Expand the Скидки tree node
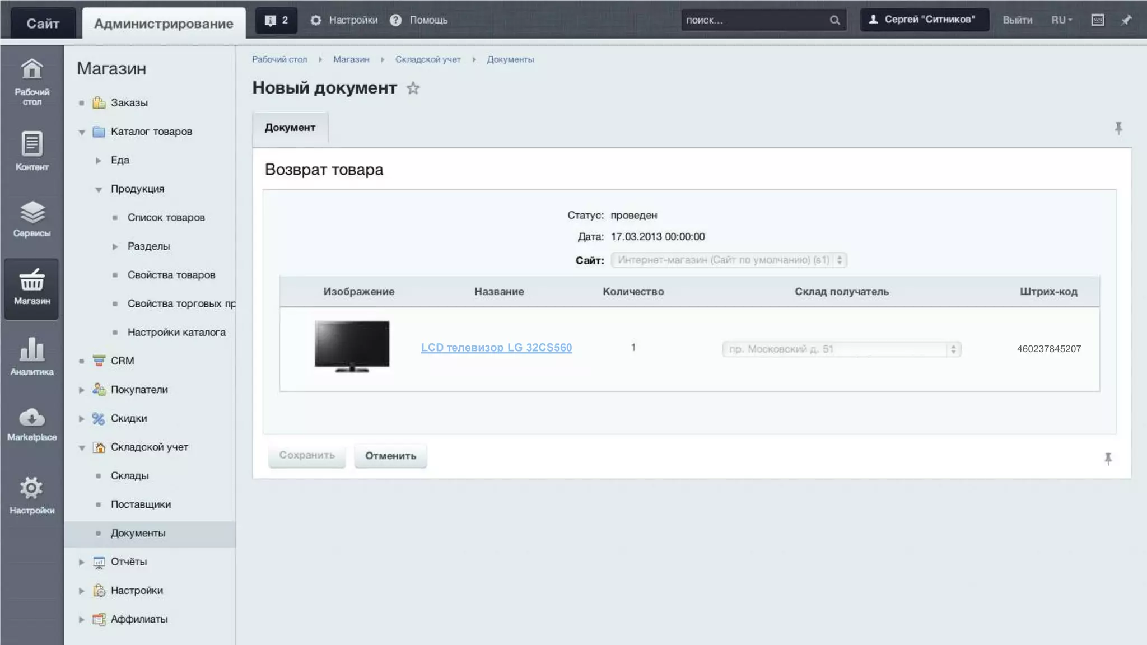Image resolution: width=1147 pixels, height=645 pixels. [82, 419]
